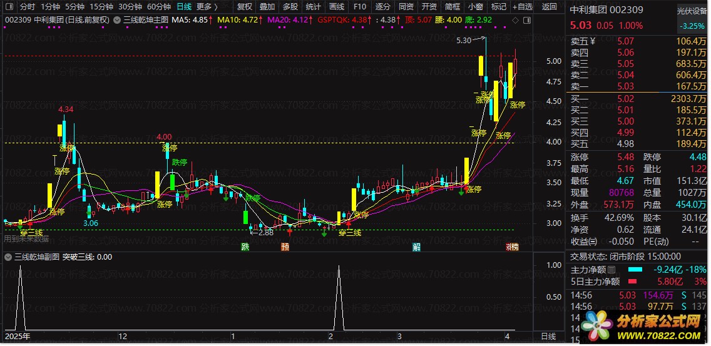
Task: Click the 卖二 price 5.04
Action: click(x=625, y=75)
